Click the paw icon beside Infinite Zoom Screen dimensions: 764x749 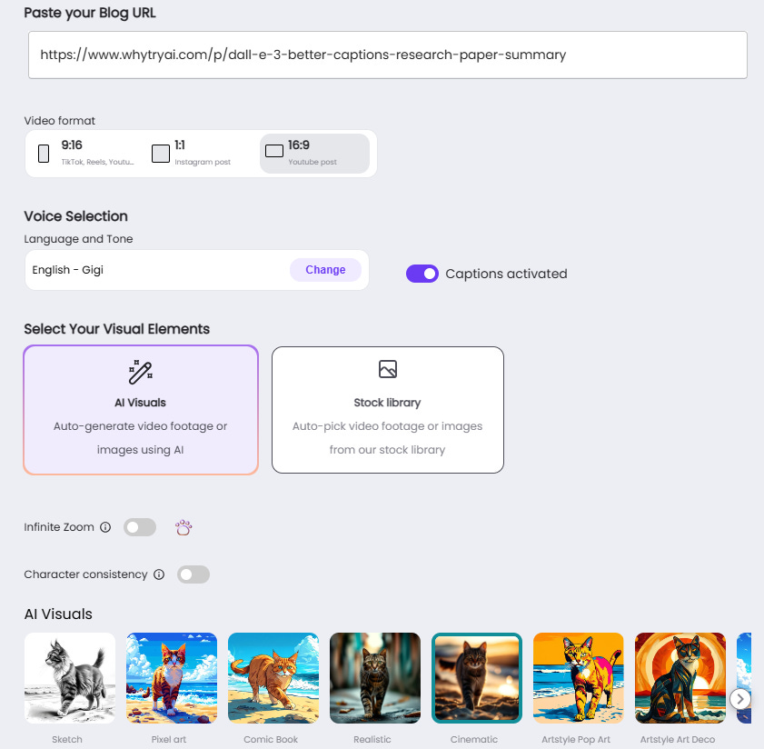[x=184, y=527]
